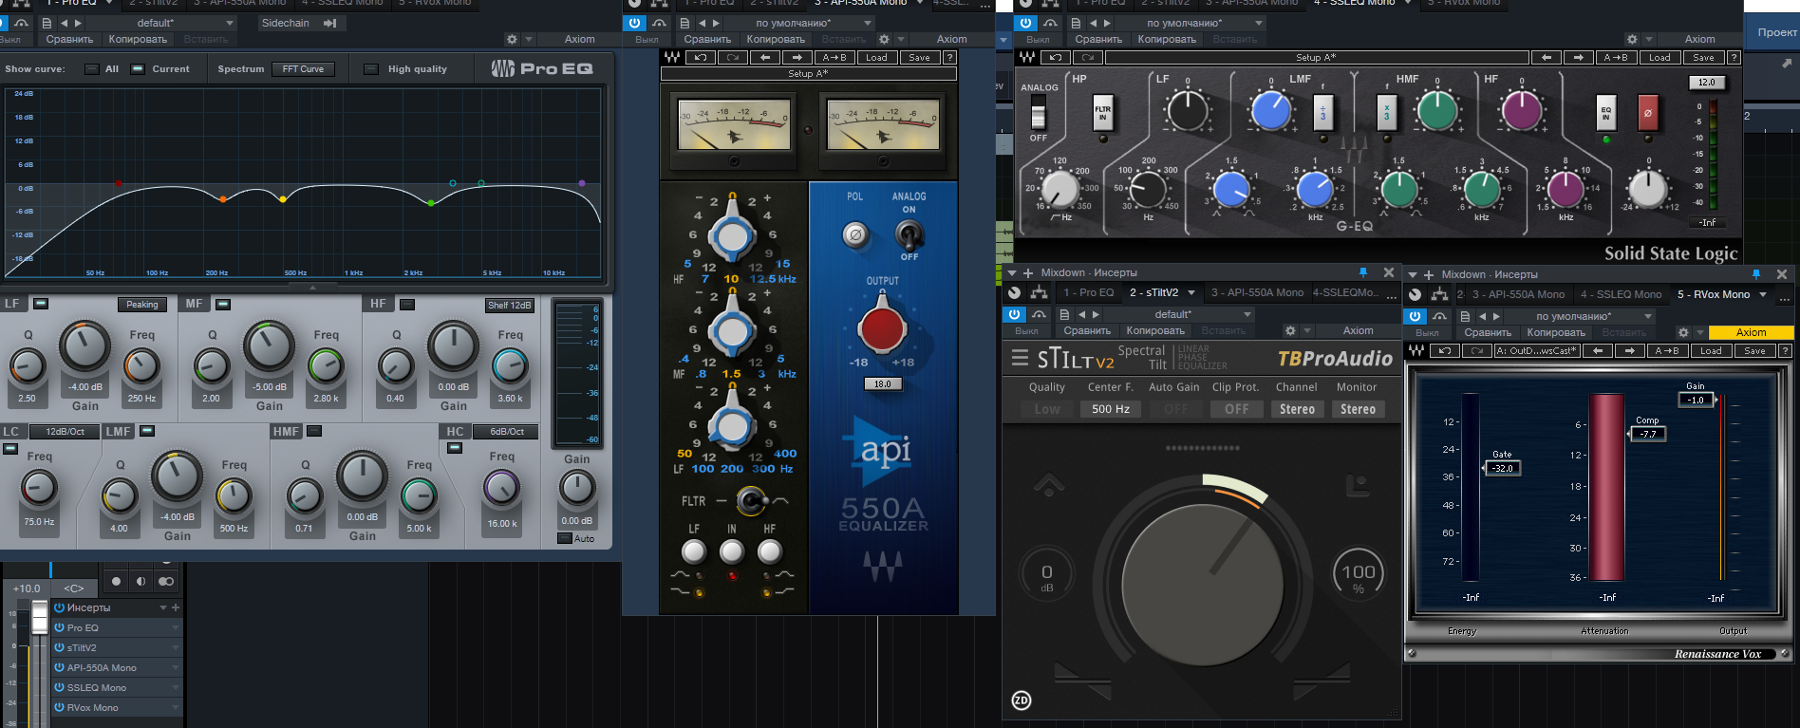
Task: Switch to 3 - API-550A Mono tab in sTilt window
Action: click(x=1258, y=292)
